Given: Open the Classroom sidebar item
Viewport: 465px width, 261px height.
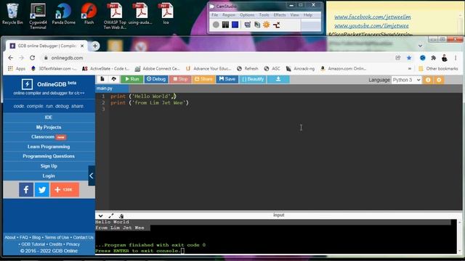Looking at the screenshot, I should tap(49, 137).
